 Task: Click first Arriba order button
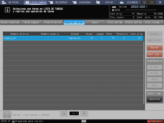pyautogui.click(x=154, y=67)
